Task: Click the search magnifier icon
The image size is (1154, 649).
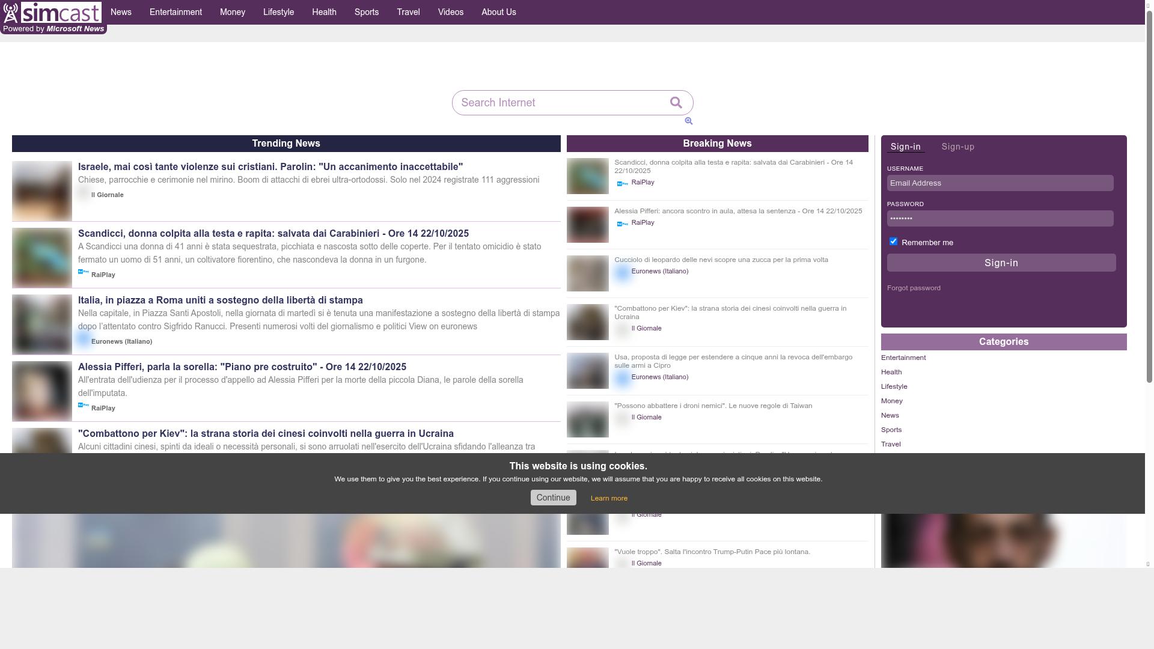Action: [x=676, y=103]
